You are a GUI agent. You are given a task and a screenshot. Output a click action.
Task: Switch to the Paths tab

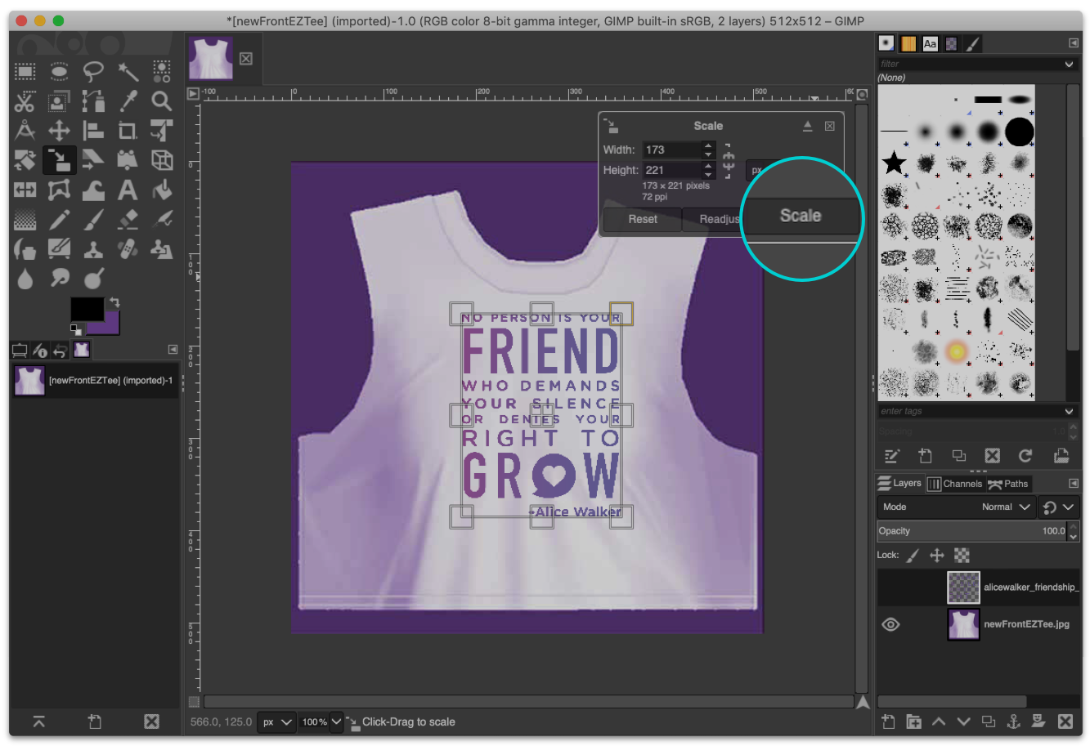pos(1008,484)
